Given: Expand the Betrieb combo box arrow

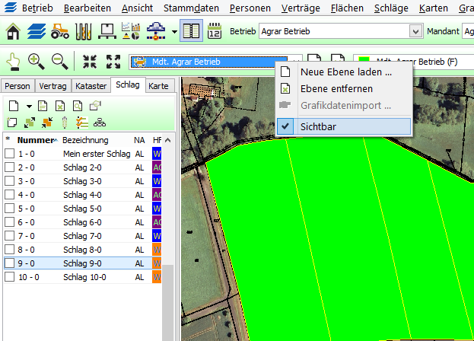Looking at the screenshot, I should (415, 32).
